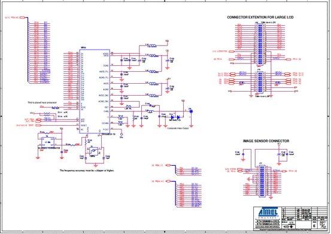Select the main video encoder chip body

click(95, 92)
